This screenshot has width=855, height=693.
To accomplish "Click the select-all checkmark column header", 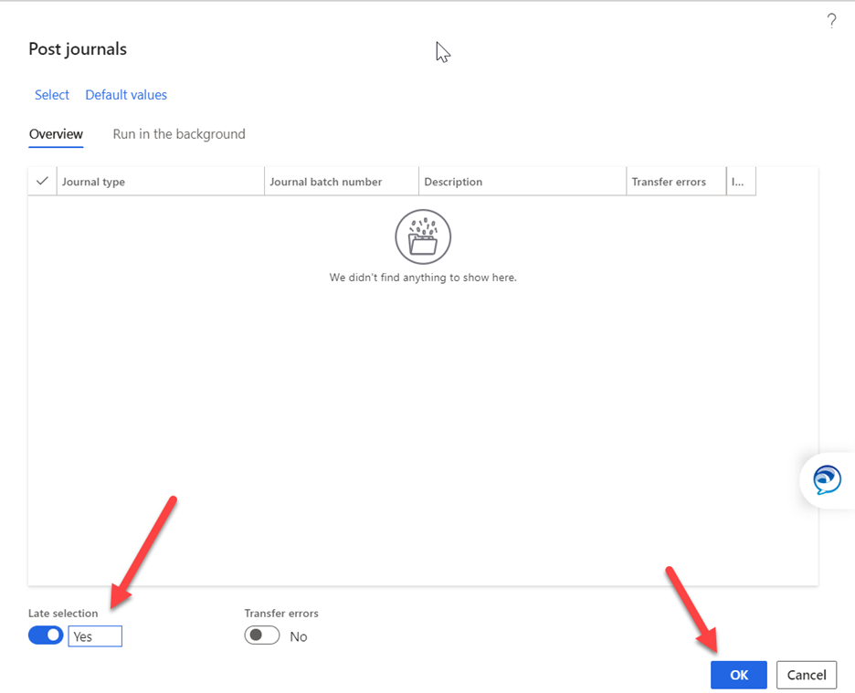I will [x=42, y=181].
